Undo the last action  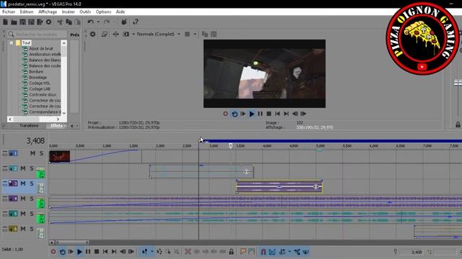pyautogui.click(x=90, y=22)
